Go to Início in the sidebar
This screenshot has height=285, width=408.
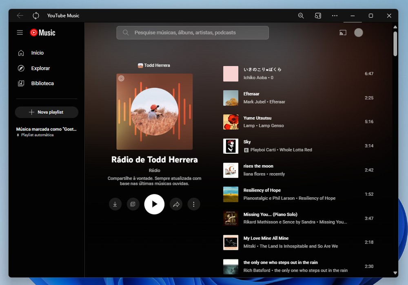point(37,53)
